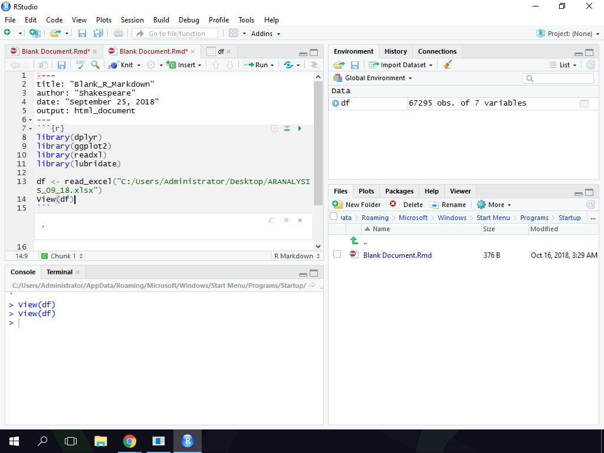Click the view console directory arrow icon
This screenshot has height=453, width=604.
coord(312,285)
